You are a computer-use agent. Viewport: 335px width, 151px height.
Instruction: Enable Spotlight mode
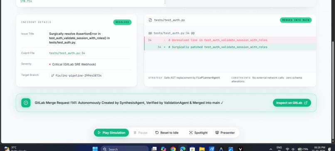(198, 133)
